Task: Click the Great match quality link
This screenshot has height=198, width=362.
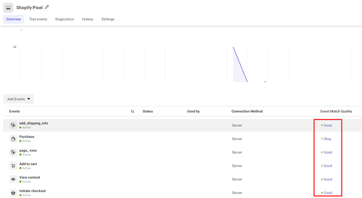Action: click(x=328, y=125)
